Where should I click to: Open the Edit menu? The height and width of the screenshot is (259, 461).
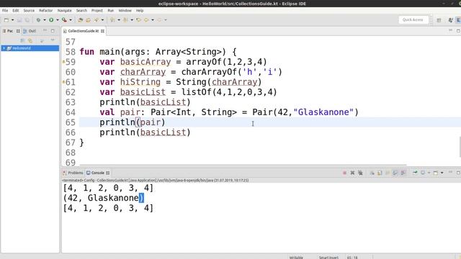[16, 11]
